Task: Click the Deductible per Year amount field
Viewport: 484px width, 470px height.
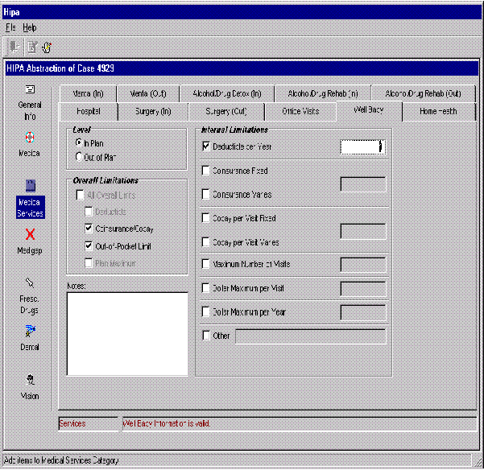Action: tap(362, 146)
